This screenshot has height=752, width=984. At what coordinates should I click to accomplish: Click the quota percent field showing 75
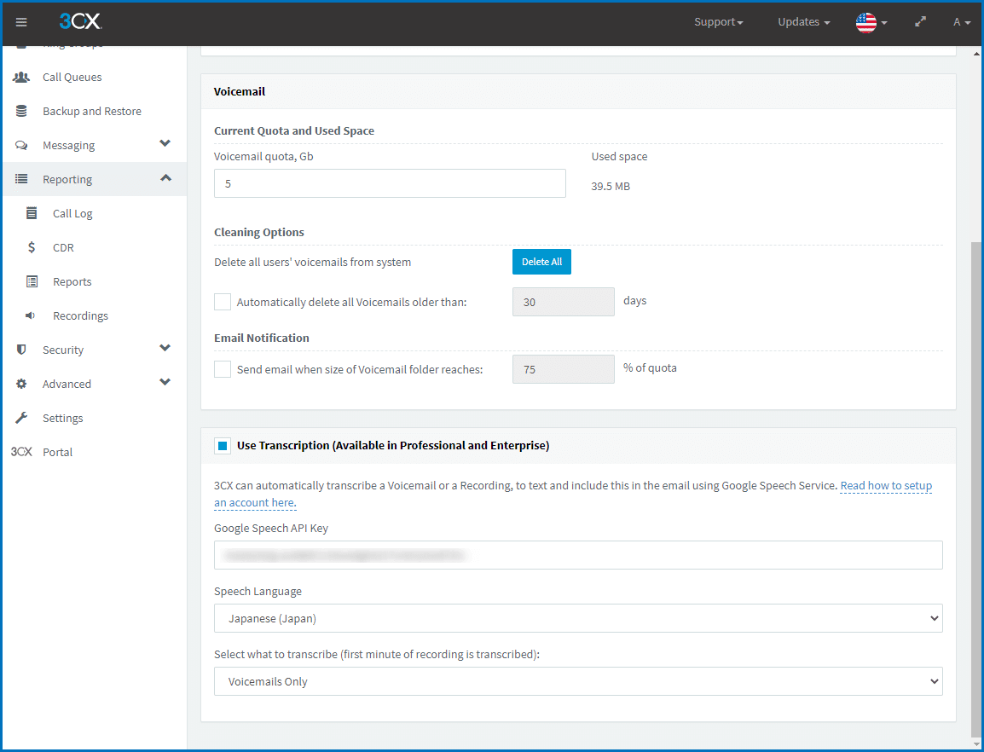(564, 369)
